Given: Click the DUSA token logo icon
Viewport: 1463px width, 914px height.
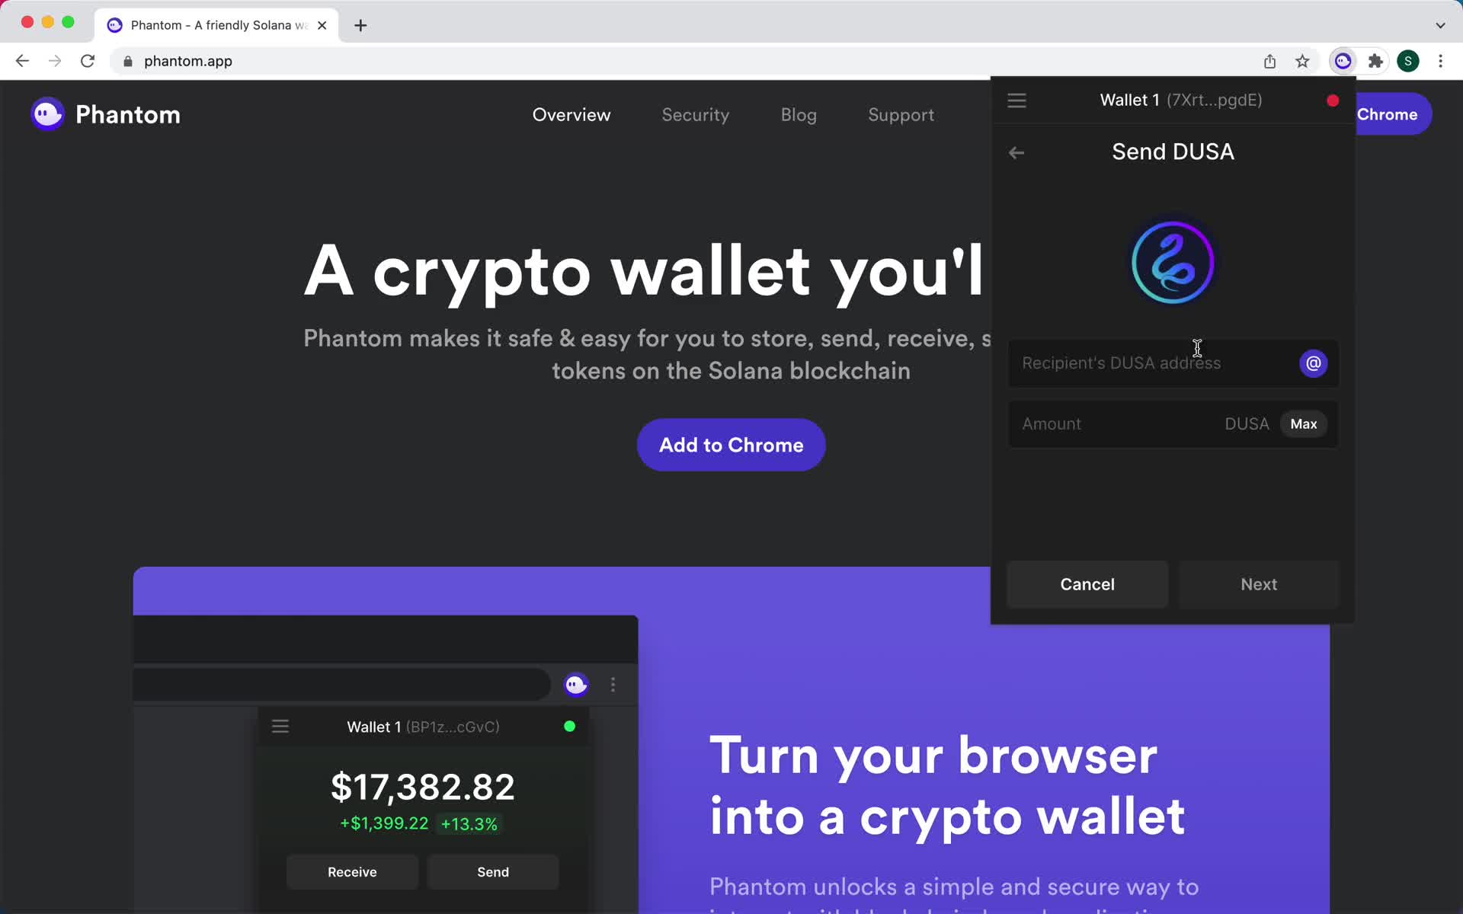Looking at the screenshot, I should [x=1172, y=261].
